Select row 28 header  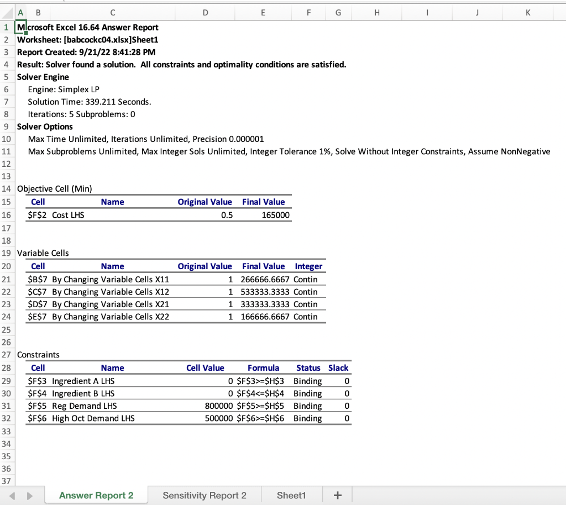click(x=7, y=368)
